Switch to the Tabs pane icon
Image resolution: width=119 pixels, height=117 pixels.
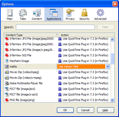(23, 13)
